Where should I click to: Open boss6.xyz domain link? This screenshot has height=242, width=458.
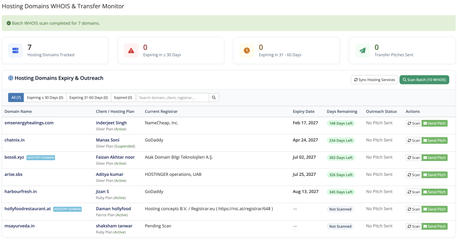[x=14, y=157]
